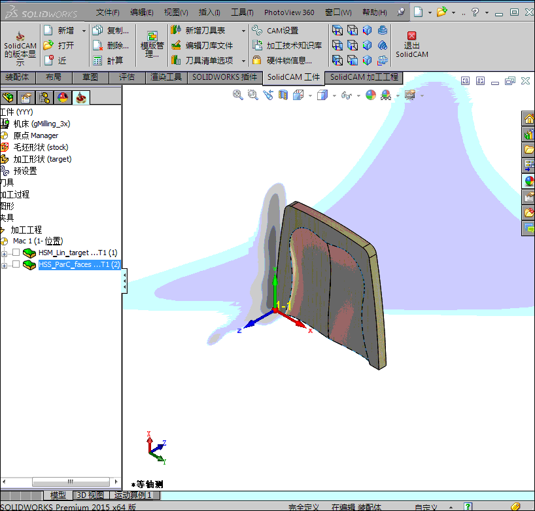Open the FeatureManager design tree tab icon
Screen dimensions: 535x511
click(9, 97)
